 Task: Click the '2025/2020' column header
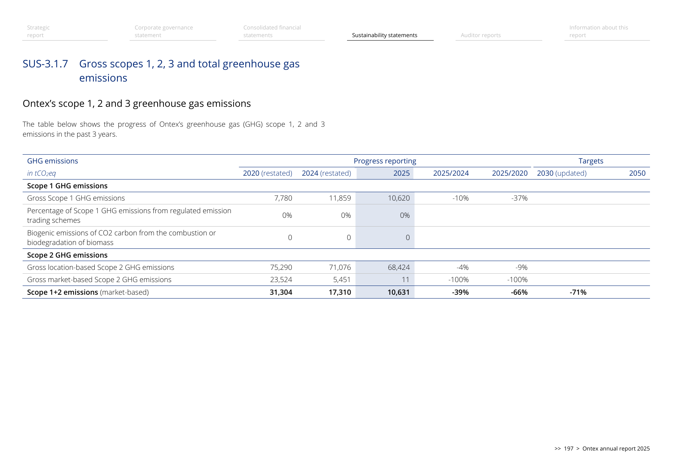(x=510, y=173)
